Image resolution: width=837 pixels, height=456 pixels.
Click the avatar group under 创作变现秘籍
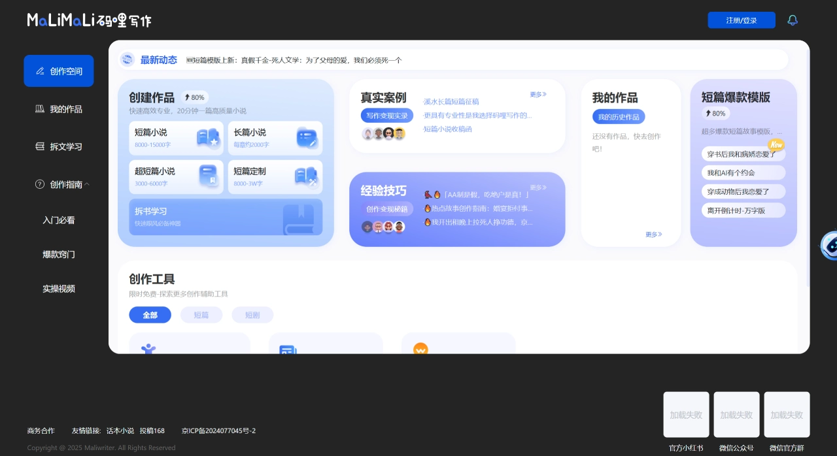click(x=383, y=227)
